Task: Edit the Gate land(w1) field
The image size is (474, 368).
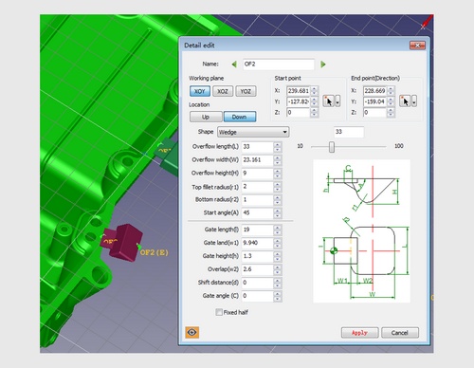Action: tap(257, 243)
